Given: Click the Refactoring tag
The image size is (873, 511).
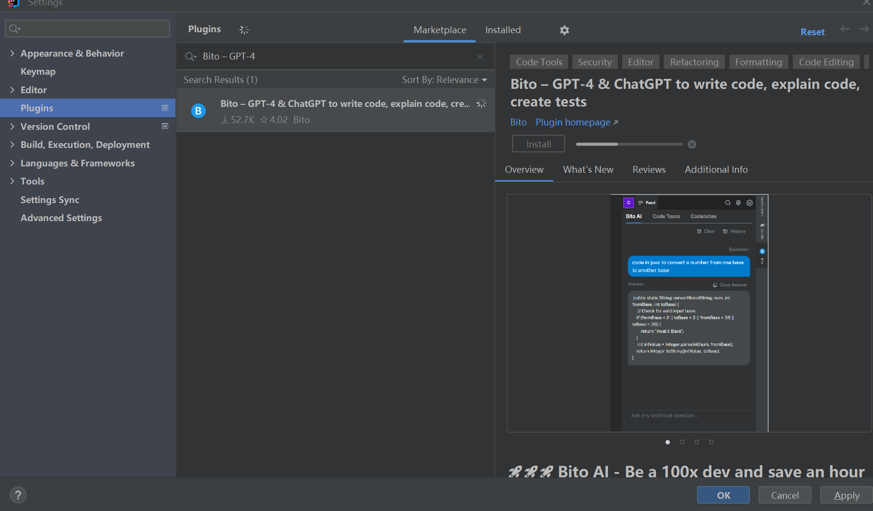Looking at the screenshot, I should [x=694, y=62].
